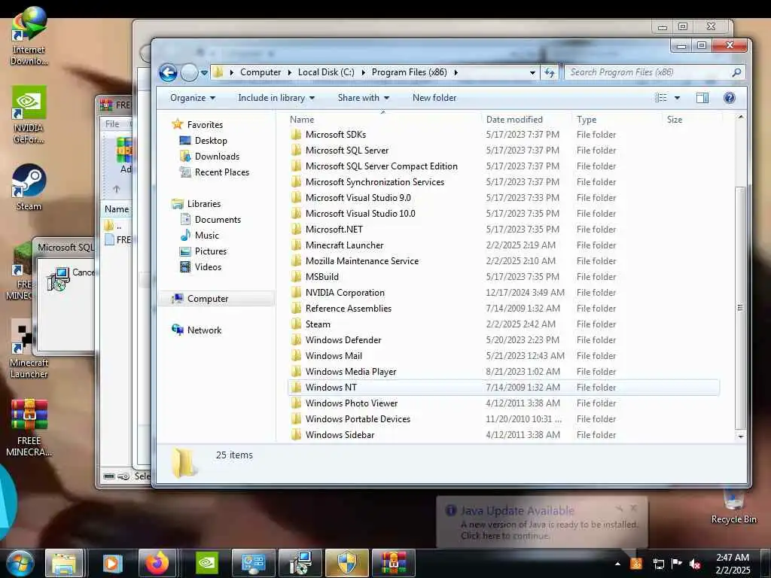Select Network in the navigation pane
This screenshot has height=578, width=771.
[204, 330]
